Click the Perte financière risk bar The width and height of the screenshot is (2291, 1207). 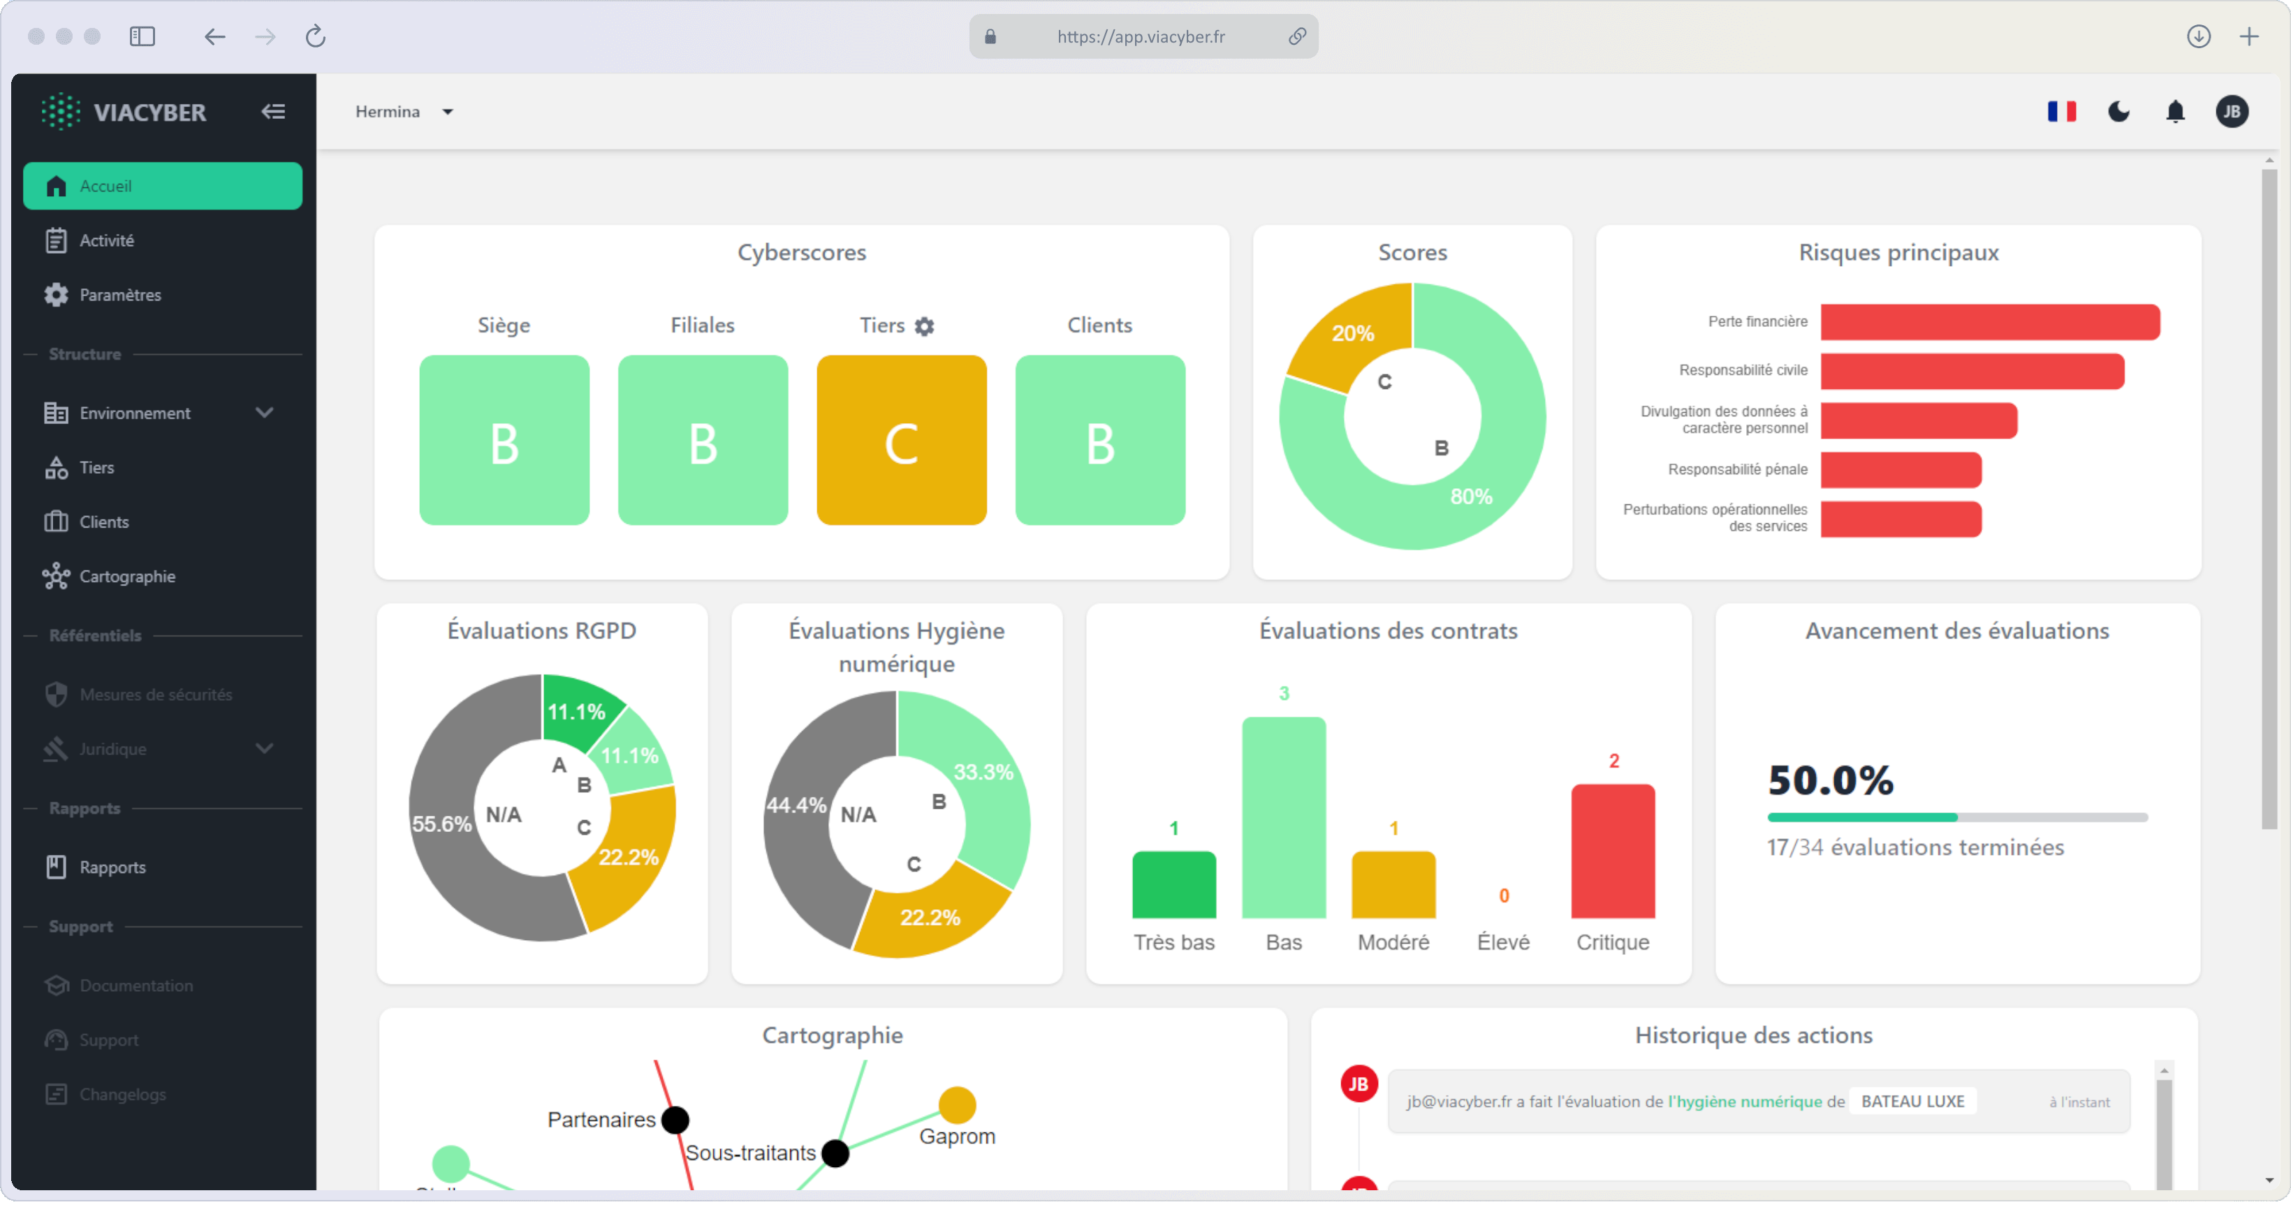click(1989, 322)
